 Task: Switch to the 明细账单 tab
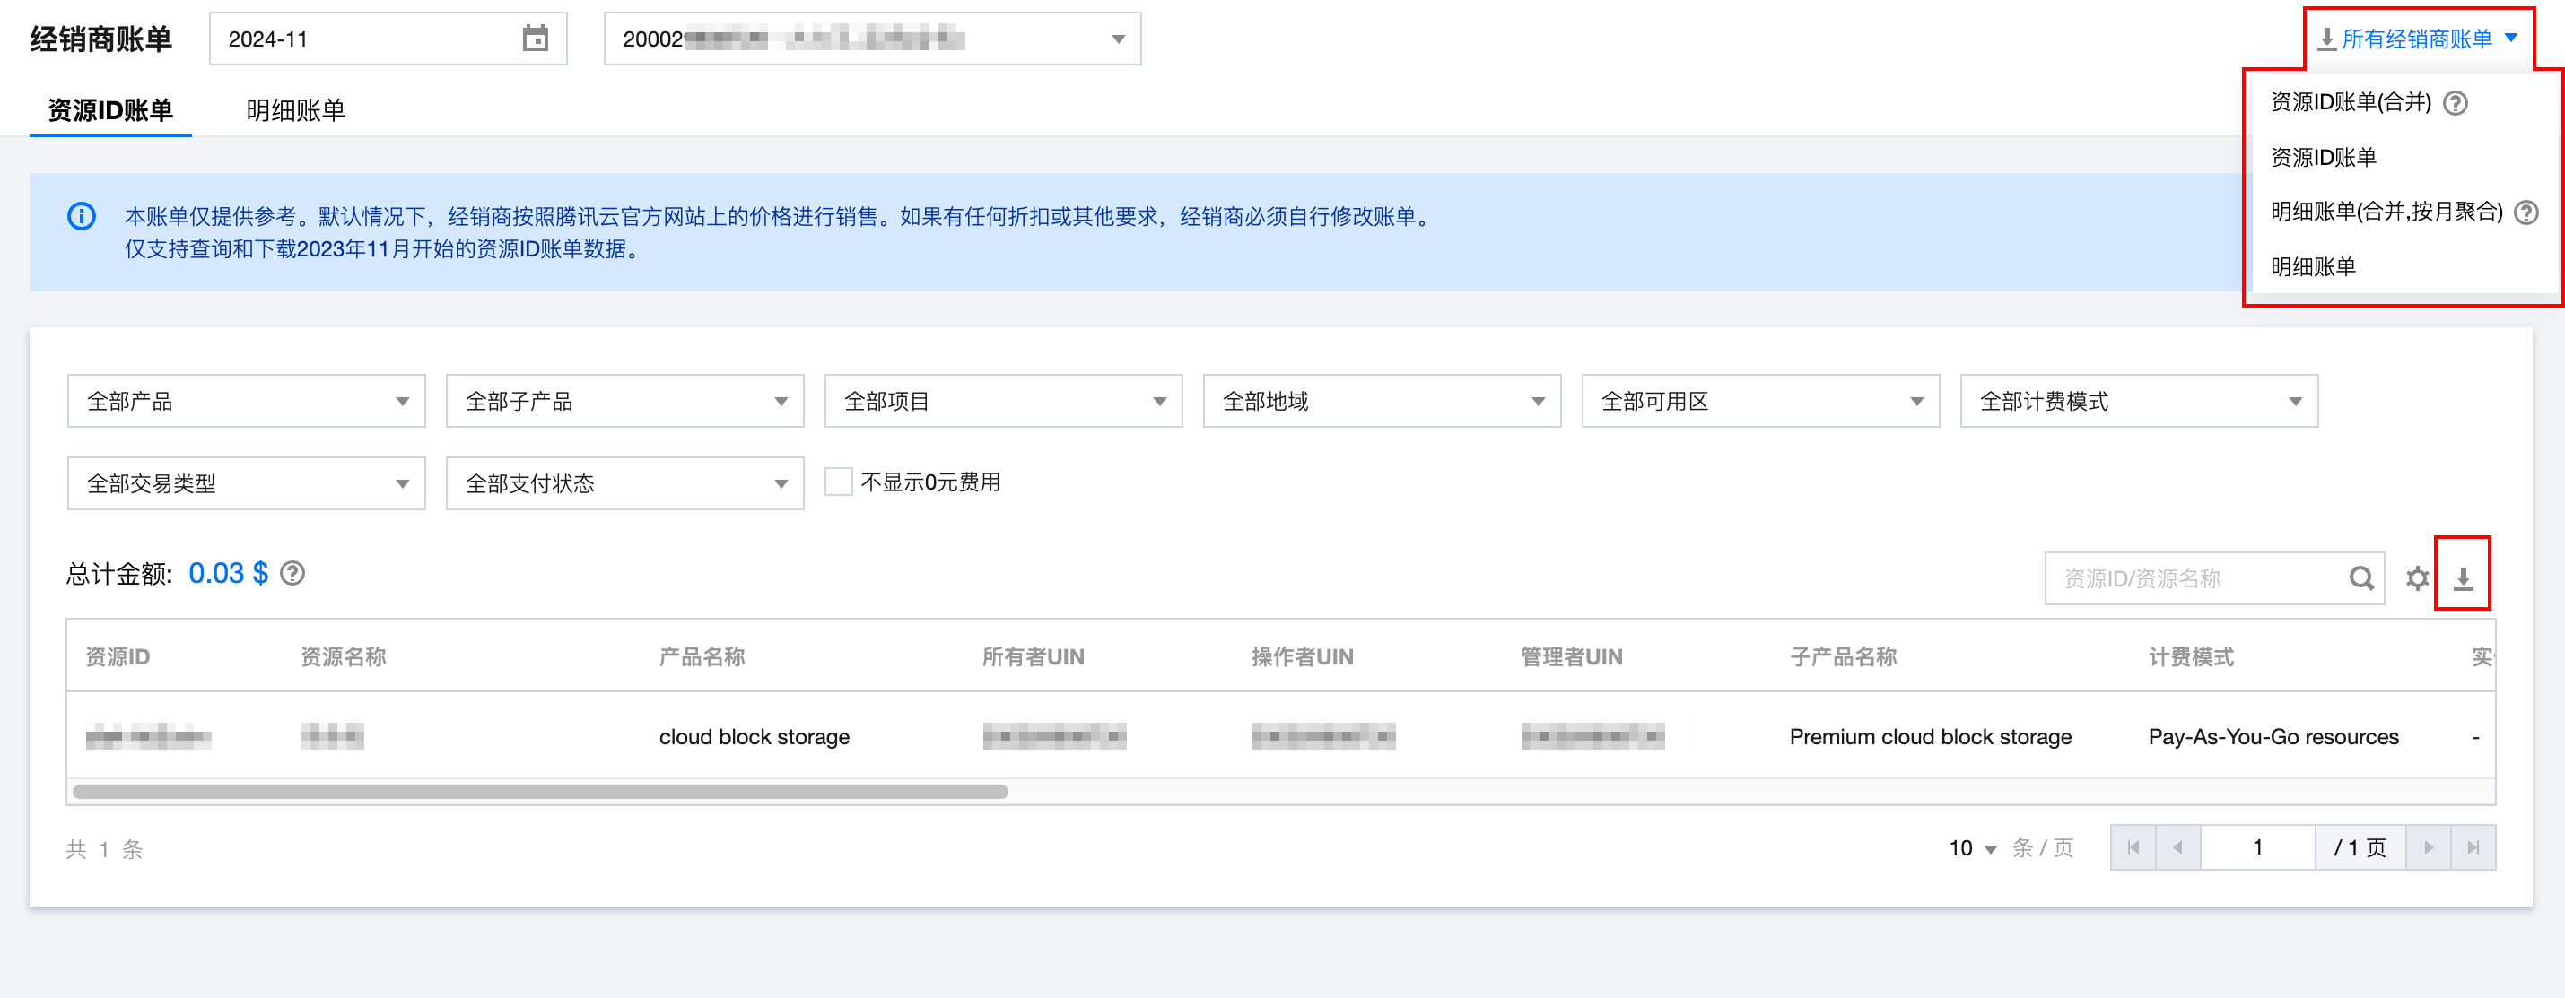click(295, 109)
